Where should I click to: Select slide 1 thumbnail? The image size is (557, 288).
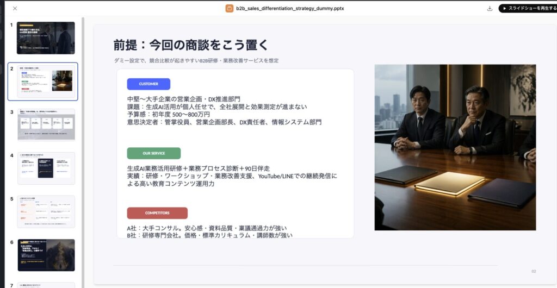click(x=46, y=38)
